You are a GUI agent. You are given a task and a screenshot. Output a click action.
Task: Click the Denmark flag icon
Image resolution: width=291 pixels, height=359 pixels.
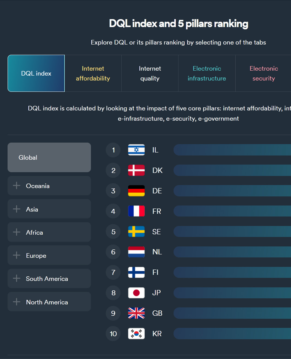click(x=136, y=170)
